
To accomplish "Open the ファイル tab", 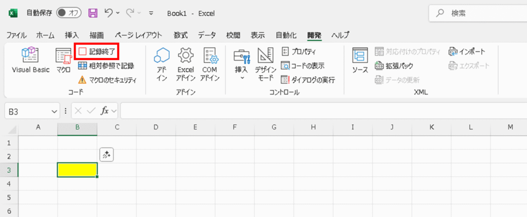I will [x=17, y=35].
